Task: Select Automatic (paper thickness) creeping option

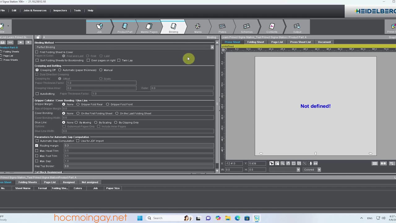Action: click(x=60, y=70)
